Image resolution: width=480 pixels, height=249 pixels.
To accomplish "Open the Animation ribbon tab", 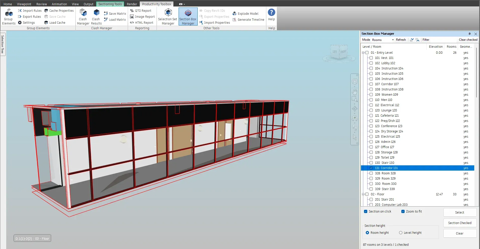I will click(59, 4).
